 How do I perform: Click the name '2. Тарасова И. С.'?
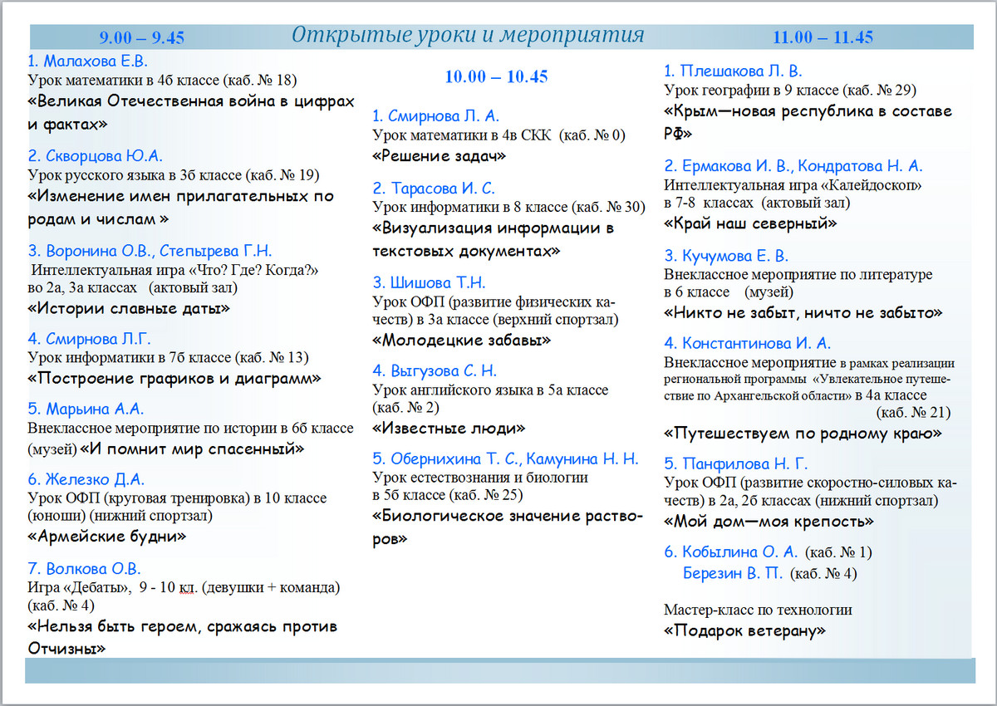click(434, 188)
